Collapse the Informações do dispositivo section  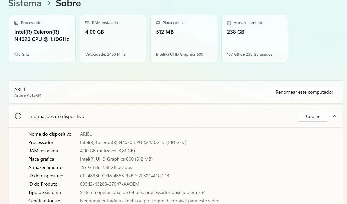click(335, 116)
